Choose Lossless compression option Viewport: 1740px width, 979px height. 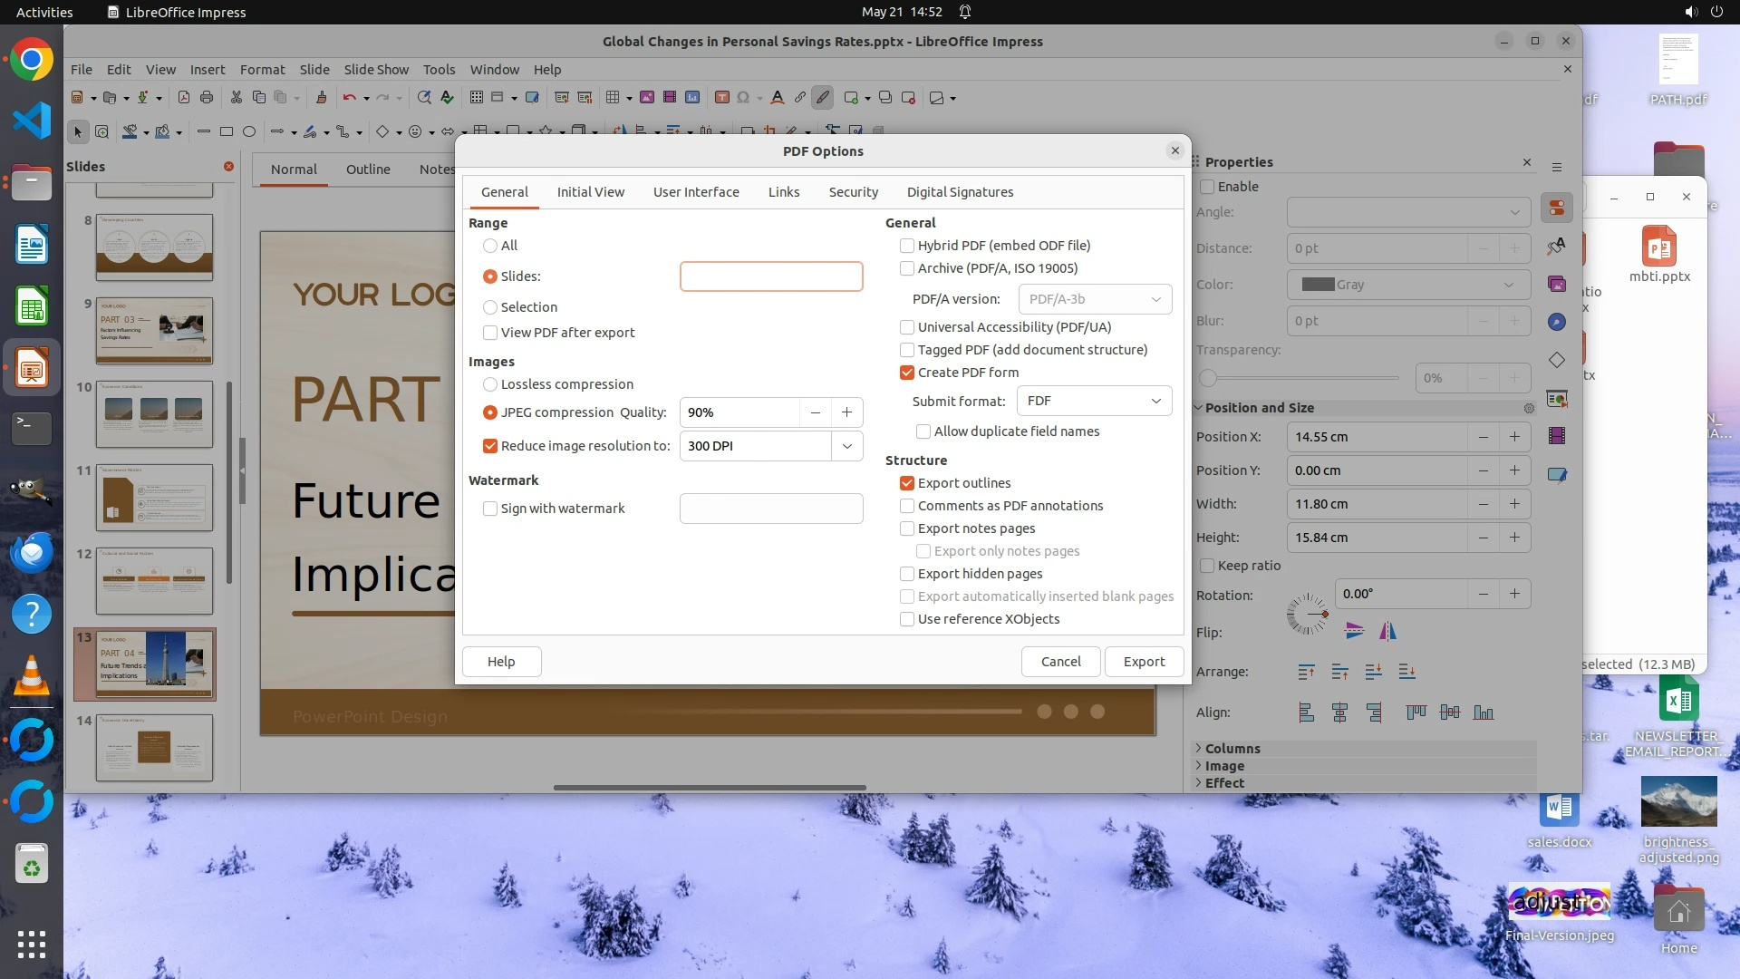(x=490, y=384)
